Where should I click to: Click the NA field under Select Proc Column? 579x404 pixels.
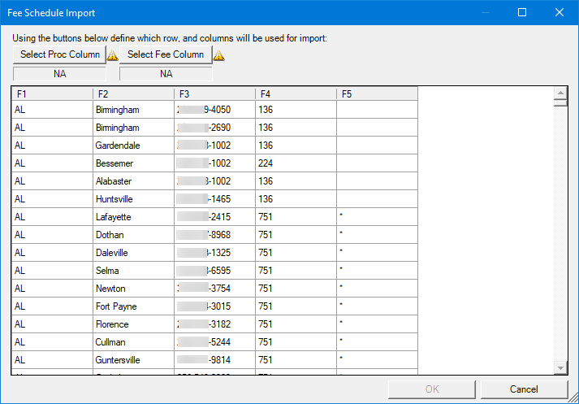click(x=59, y=74)
